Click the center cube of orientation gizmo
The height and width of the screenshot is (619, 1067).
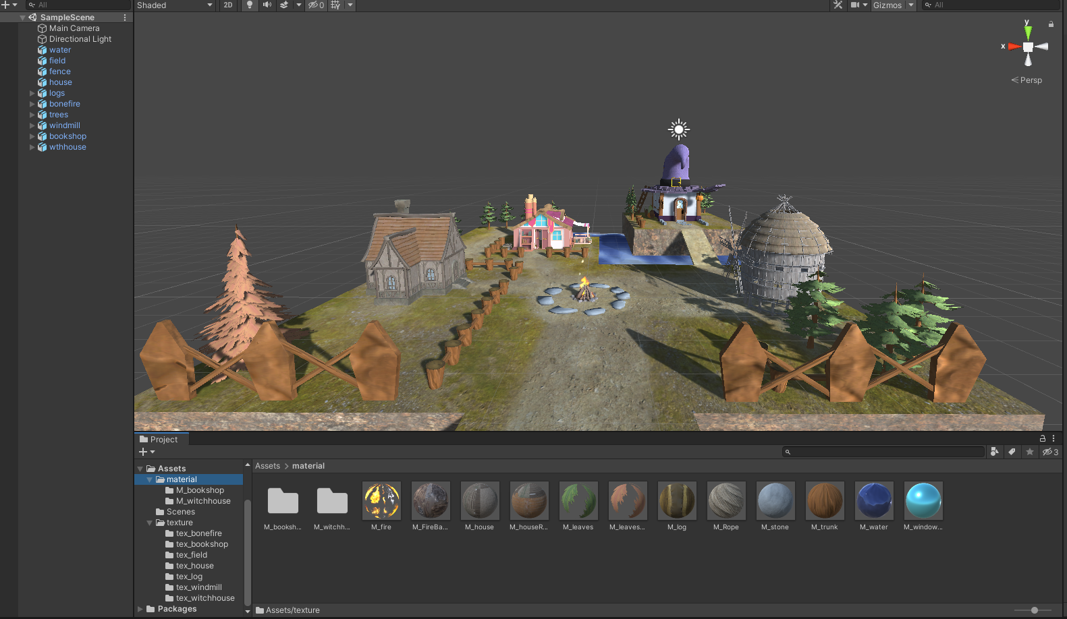click(1028, 47)
